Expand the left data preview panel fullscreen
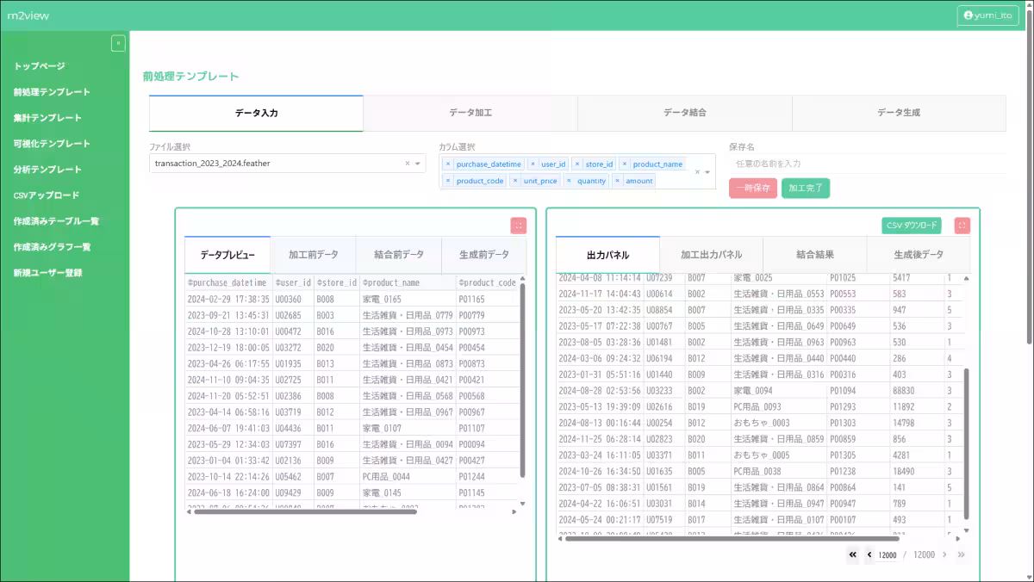The height and width of the screenshot is (582, 1034). coord(518,226)
